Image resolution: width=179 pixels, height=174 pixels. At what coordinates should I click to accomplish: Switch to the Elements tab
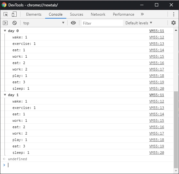34,14
